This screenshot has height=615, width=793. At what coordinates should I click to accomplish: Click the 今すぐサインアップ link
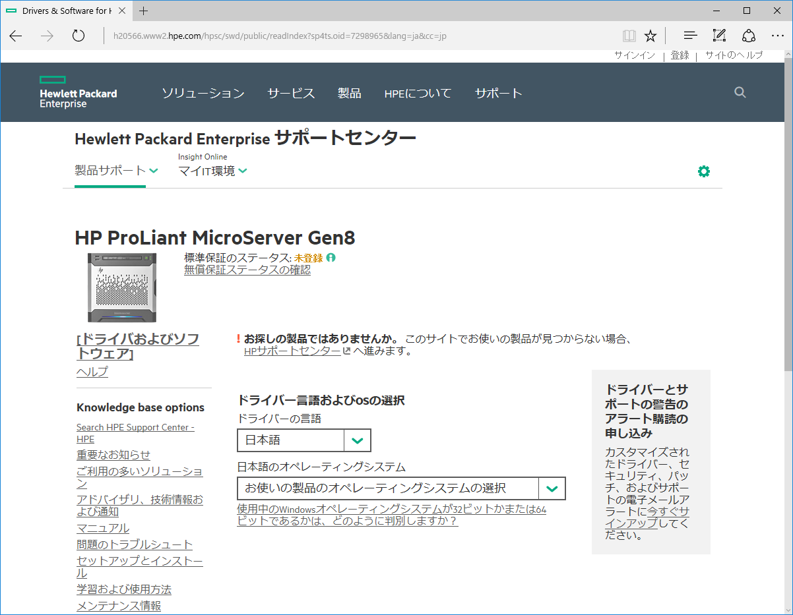[647, 517]
